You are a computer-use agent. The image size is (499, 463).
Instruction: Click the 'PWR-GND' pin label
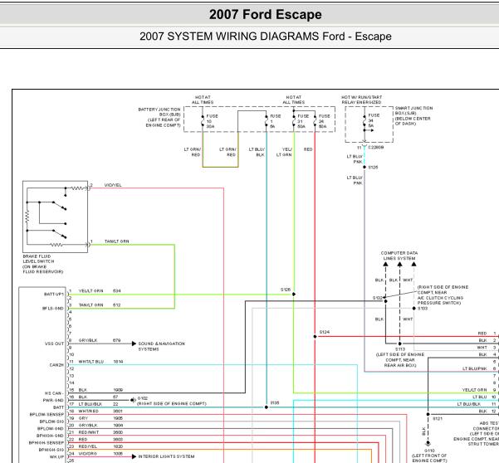[53, 401]
